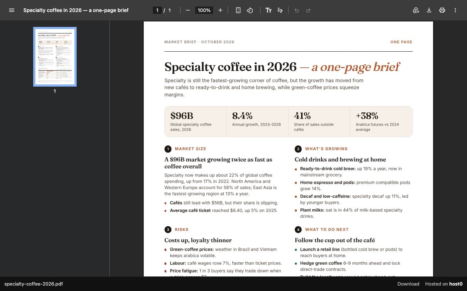Click the RISKS section label
The height and width of the screenshot is (291, 467).
pyautogui.click(x=182, y=230)
